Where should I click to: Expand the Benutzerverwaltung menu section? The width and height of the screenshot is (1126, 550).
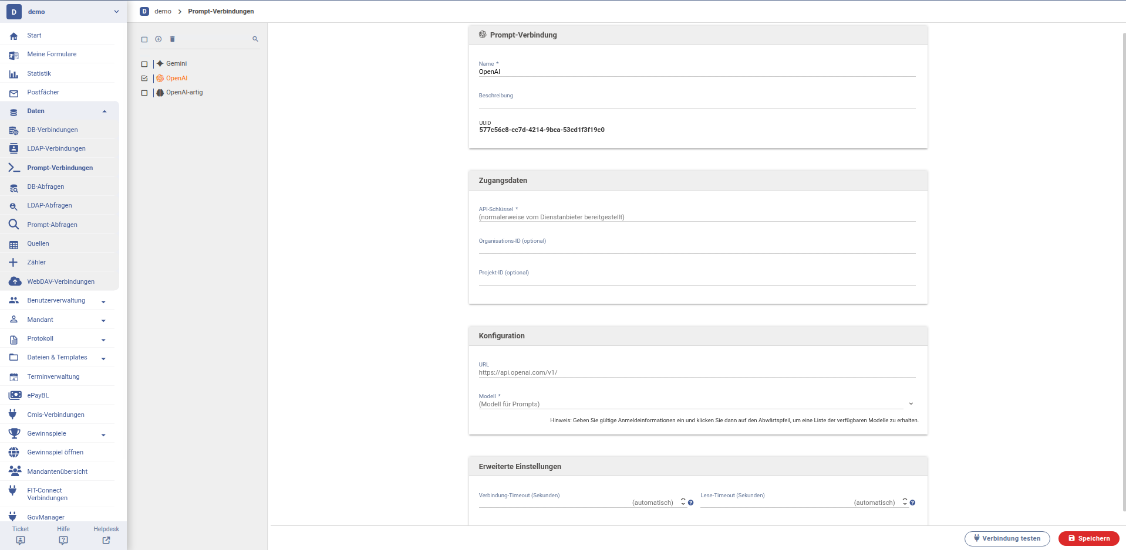tap(103, 301)
